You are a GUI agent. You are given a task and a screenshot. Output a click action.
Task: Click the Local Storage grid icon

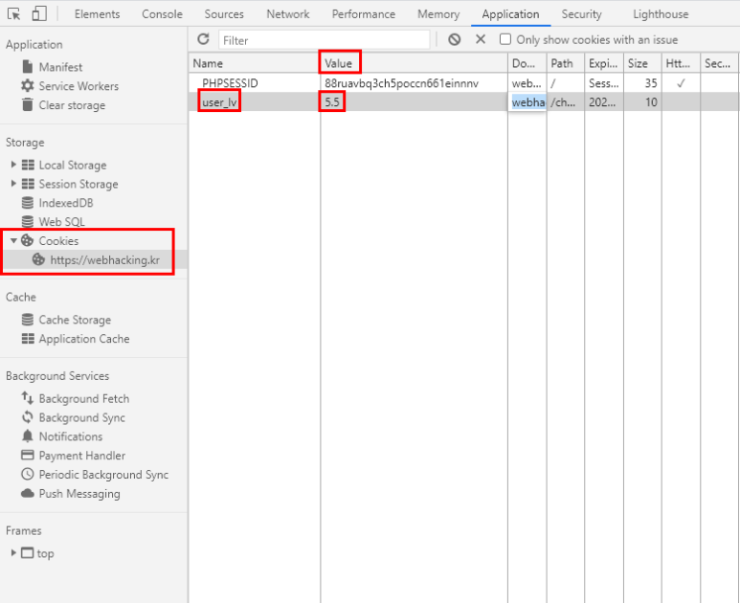[x=28, y=165]
